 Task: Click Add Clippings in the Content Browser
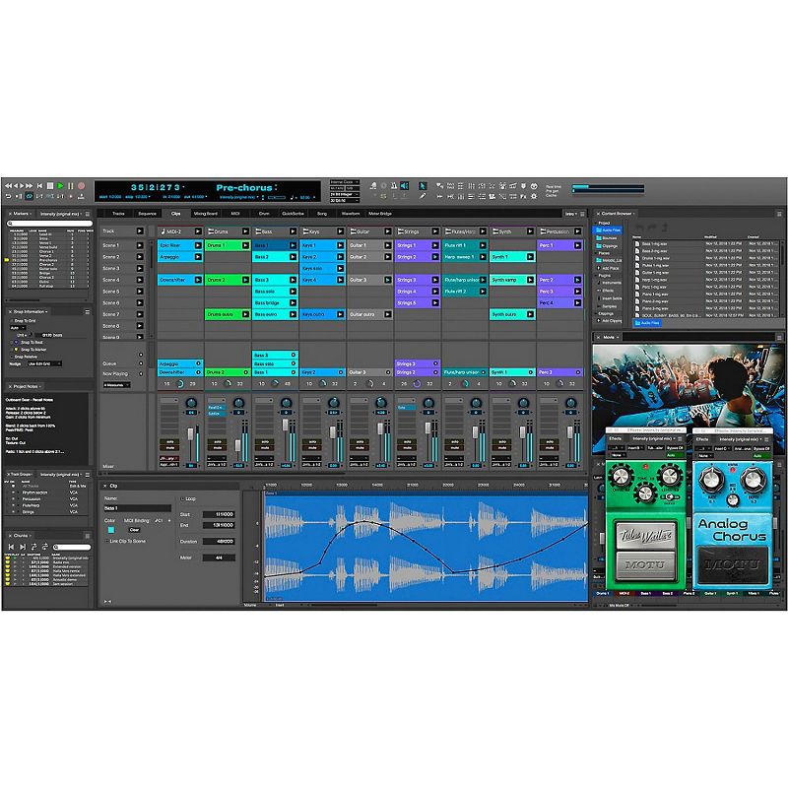(x=612, y=321)
